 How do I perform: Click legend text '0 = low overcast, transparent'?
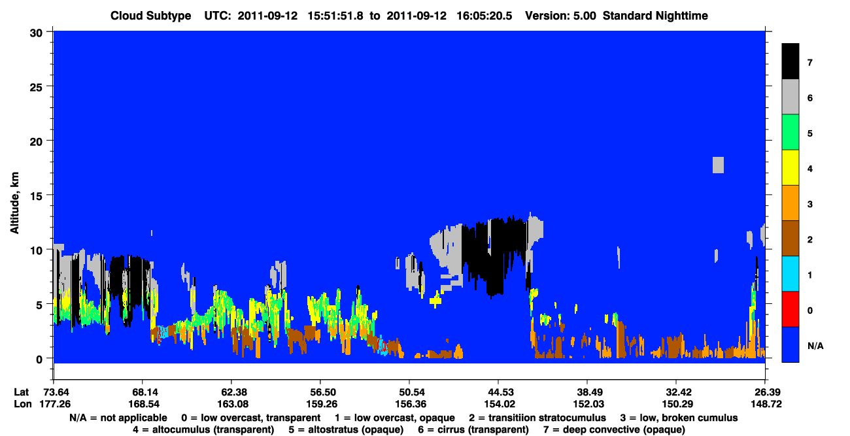point(250,418)
